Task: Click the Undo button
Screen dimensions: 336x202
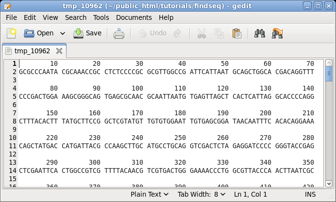Action: 152,33
